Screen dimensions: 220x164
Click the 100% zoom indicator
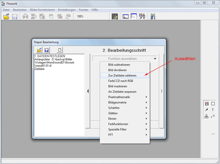(80, 16)
